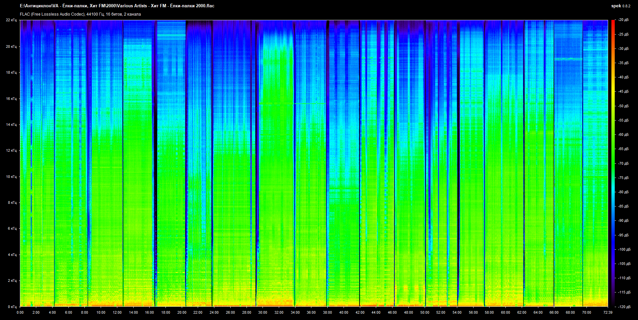Click the green middle of color scale bar
The width and height of the screenshot is (638, 320).
[613, 163]
